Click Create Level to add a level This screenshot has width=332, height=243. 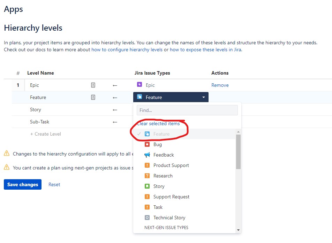pos(46,134)
